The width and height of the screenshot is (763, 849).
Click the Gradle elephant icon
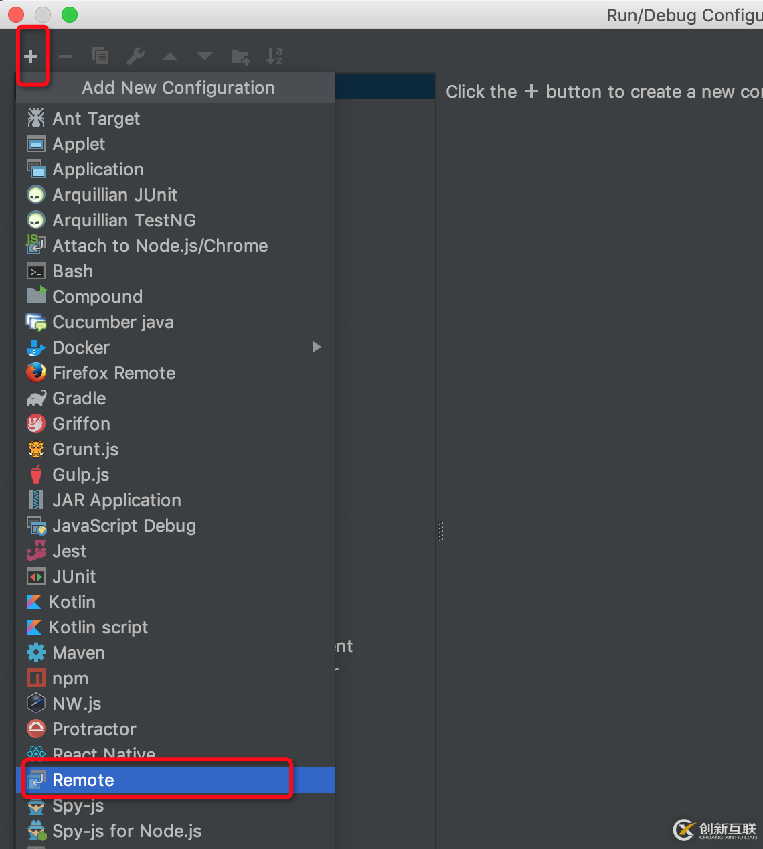[x=36, y=399]
